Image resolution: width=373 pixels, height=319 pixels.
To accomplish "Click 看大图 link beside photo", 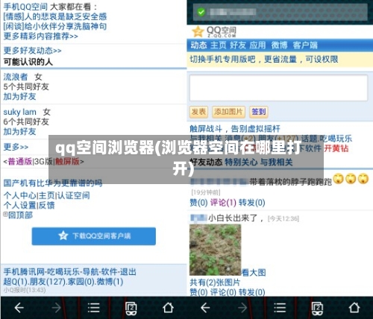I will coord(254,273).
